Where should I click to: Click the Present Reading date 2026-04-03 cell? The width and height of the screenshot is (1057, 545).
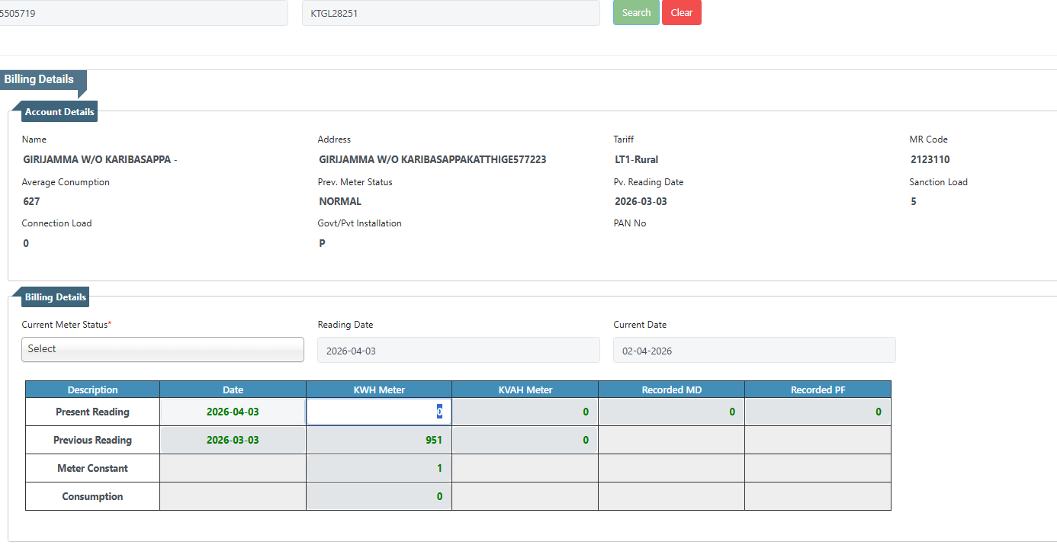(233, 412)
